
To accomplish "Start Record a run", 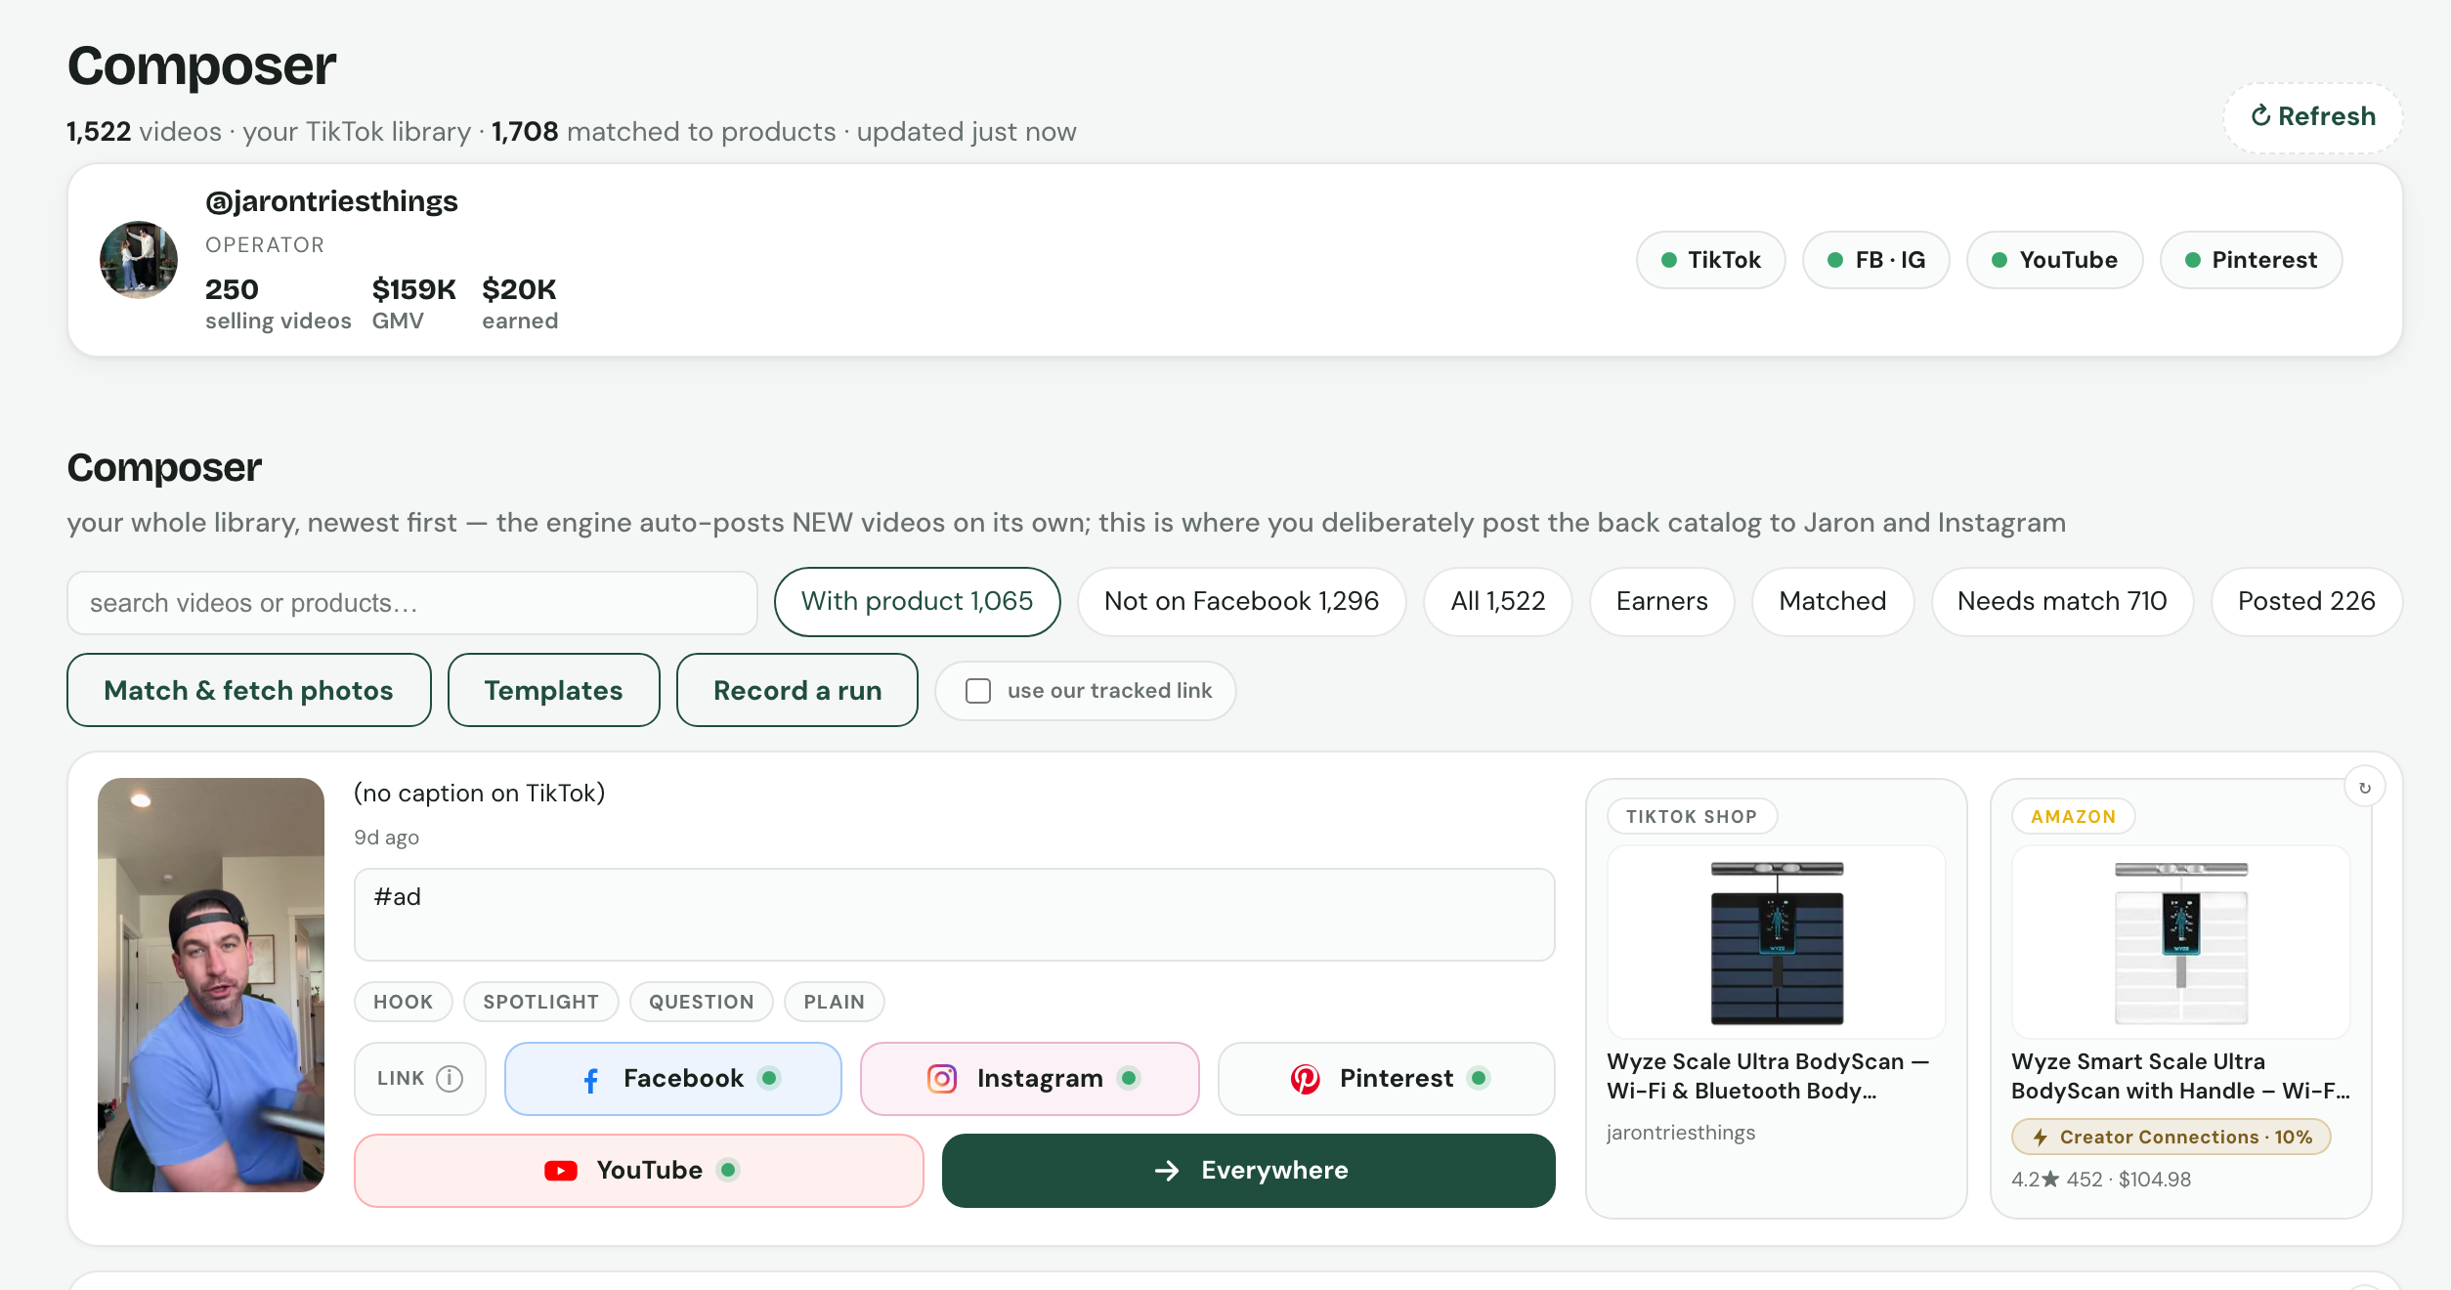I will (x=797, y=690).
